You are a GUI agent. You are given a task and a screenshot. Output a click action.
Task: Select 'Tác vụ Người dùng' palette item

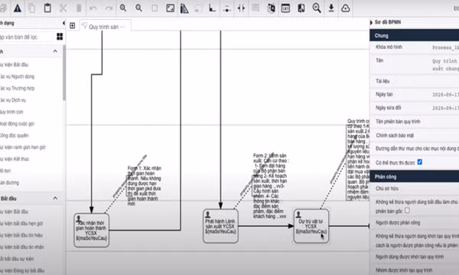pyautogui.click(x=17, y=76)
